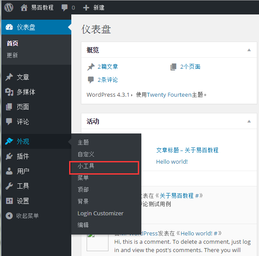Open 设置 sliders icon in sidebar

click(x=9, y=201)
